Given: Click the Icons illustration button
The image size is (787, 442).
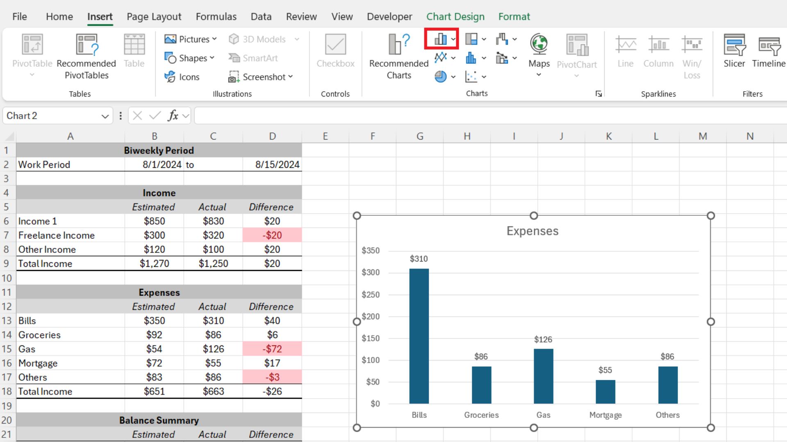Looking at the screenshot, I should 182,77.
